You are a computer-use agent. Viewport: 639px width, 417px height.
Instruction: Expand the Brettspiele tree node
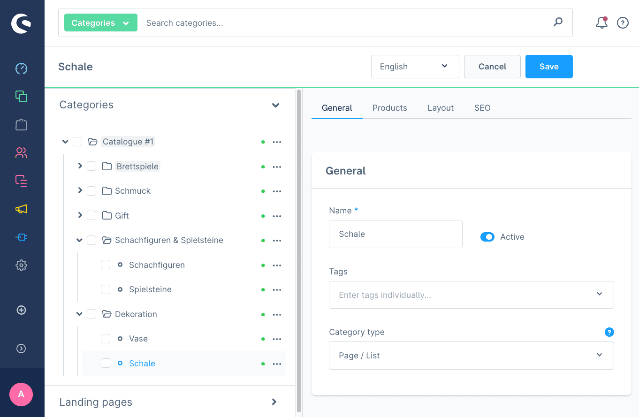(80, 166)
